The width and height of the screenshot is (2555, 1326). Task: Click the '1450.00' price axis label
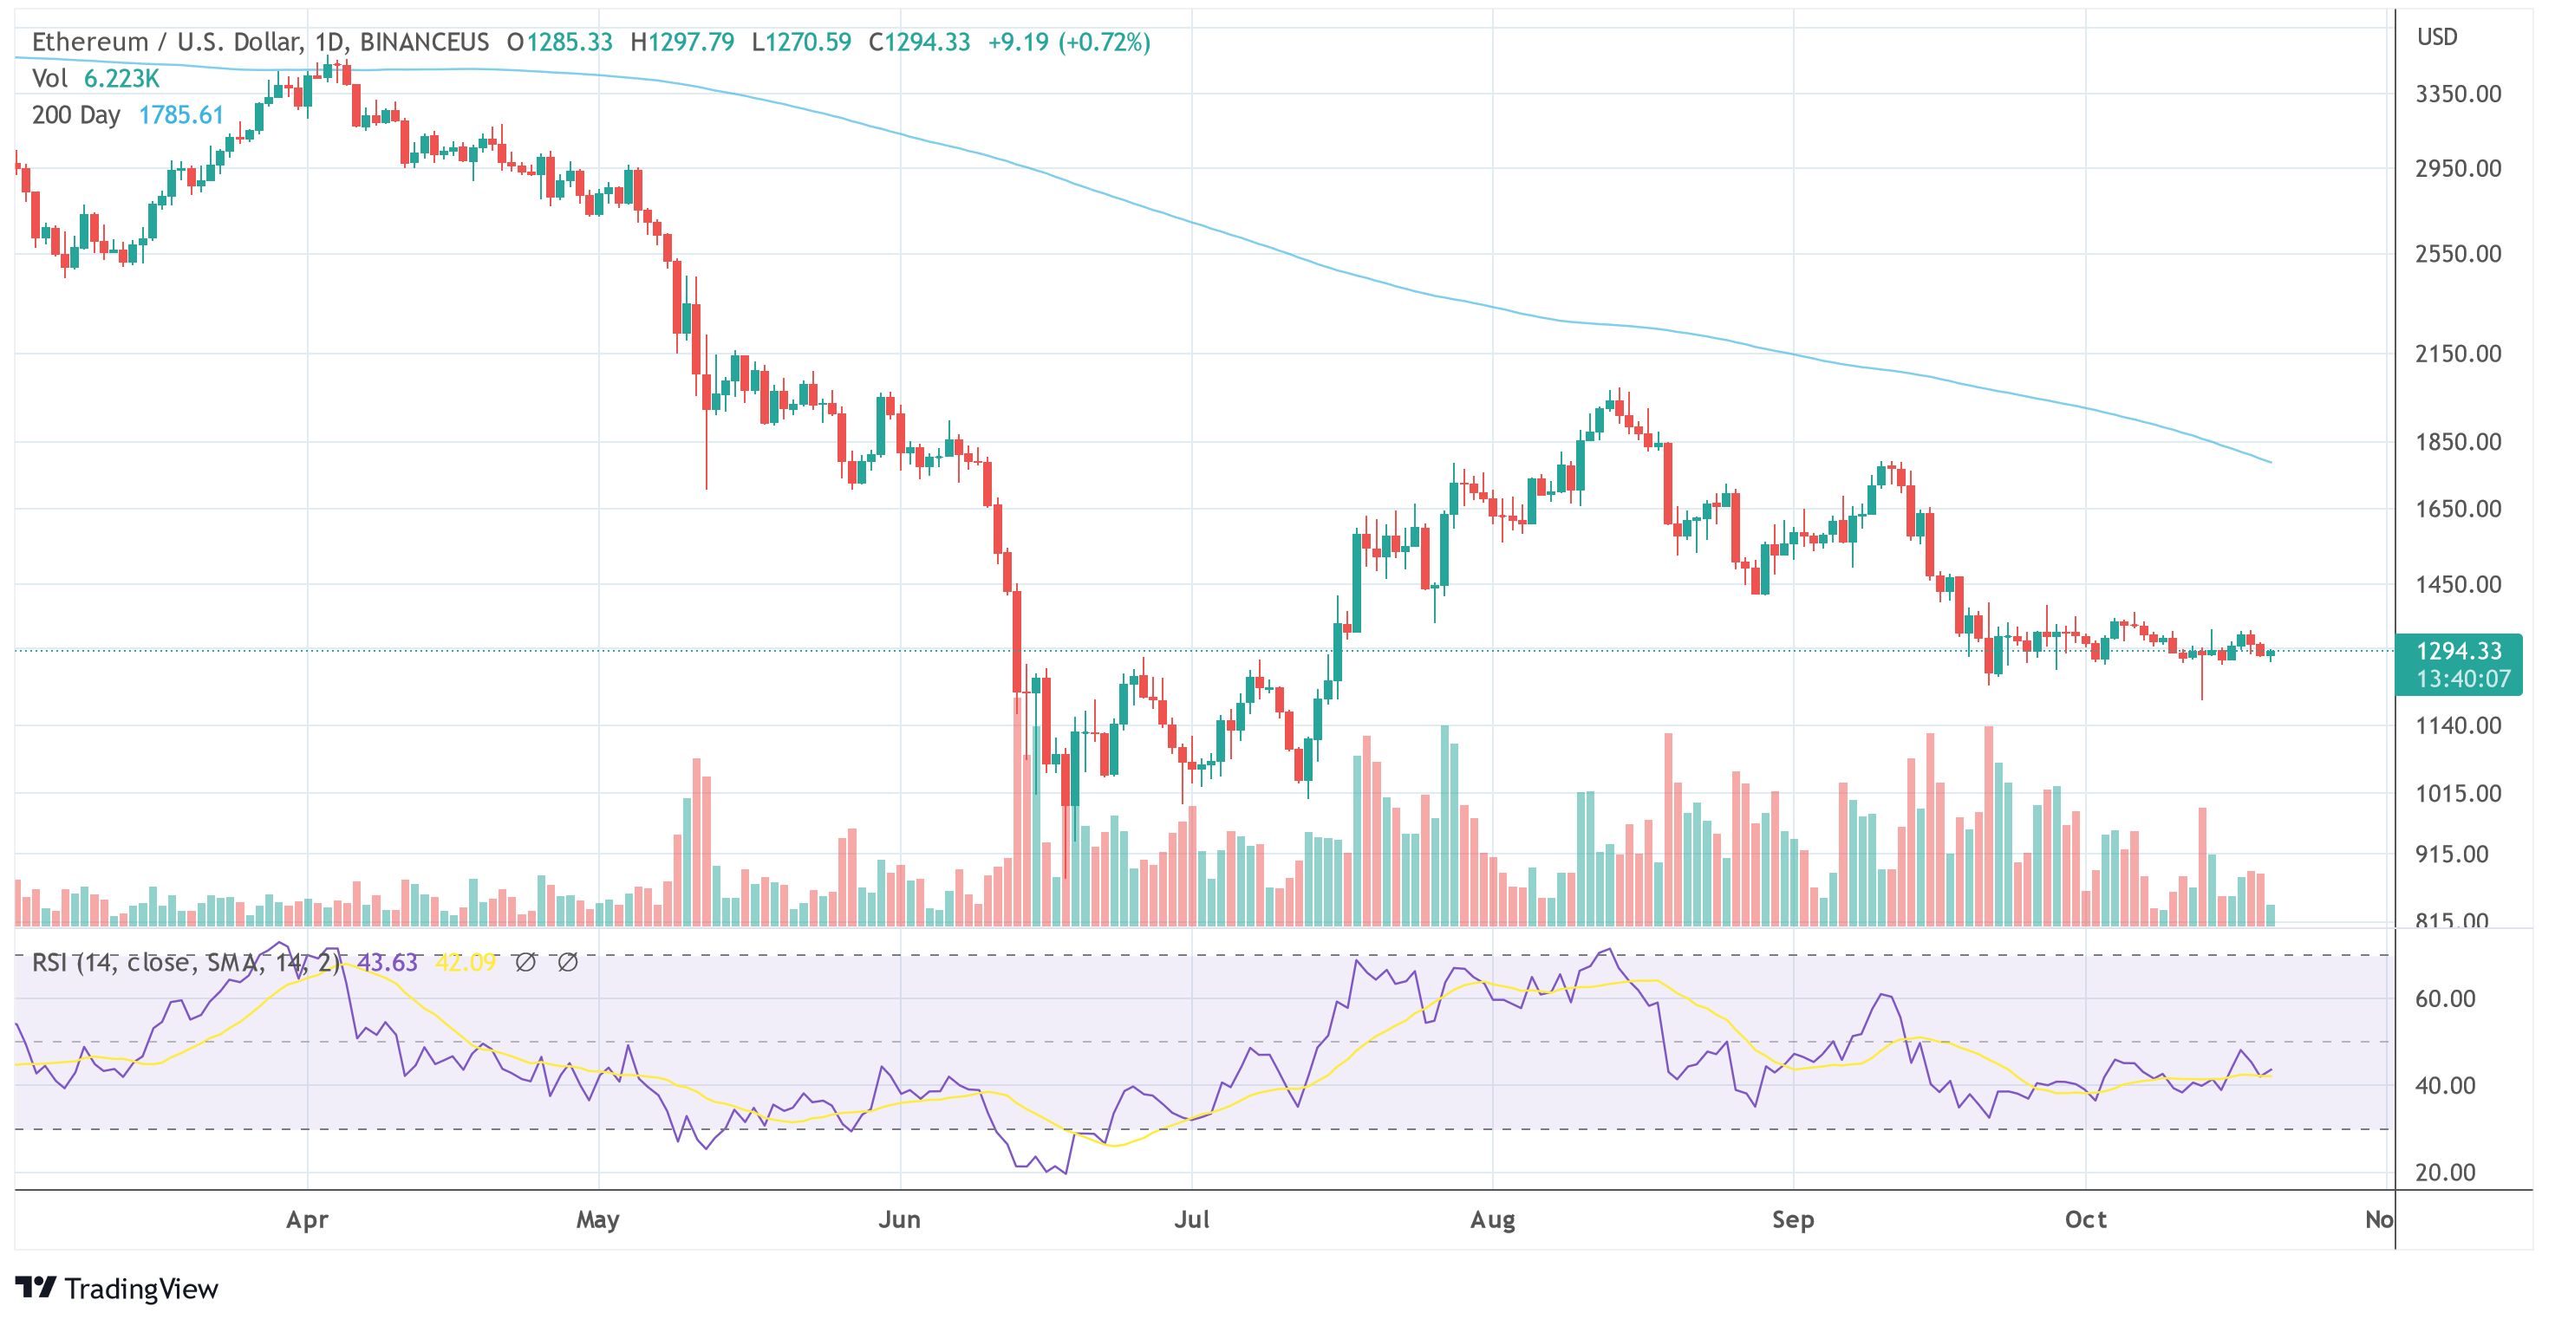click(x=2458, y=584)
